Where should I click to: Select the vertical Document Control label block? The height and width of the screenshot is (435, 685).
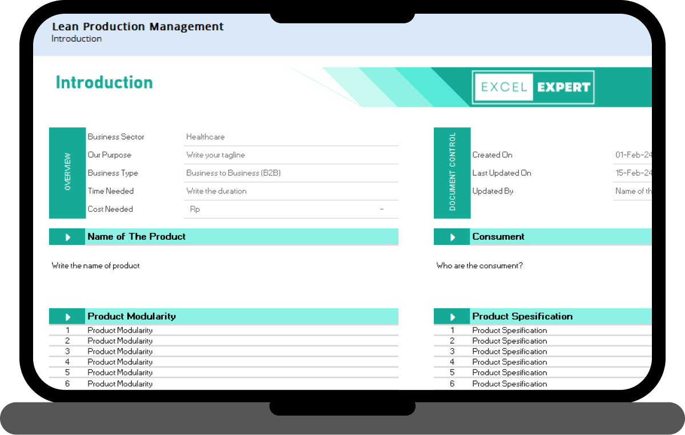(452, 172)
